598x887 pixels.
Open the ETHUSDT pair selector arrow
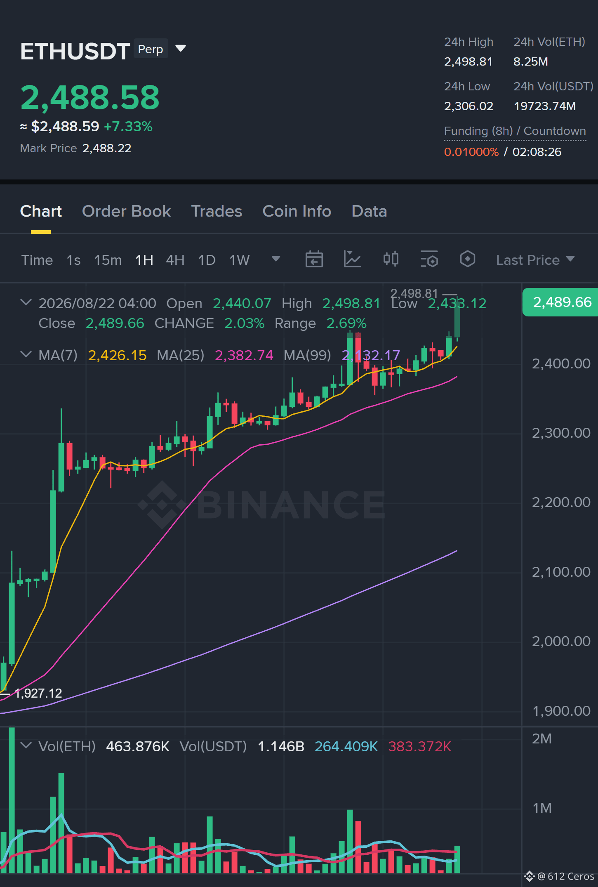181,49
